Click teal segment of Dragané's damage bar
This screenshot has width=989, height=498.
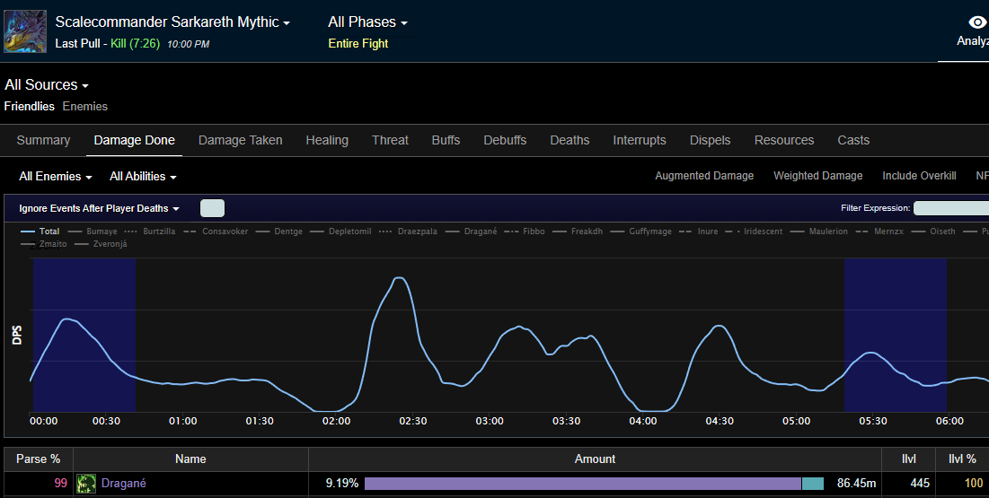coord(813,484)
